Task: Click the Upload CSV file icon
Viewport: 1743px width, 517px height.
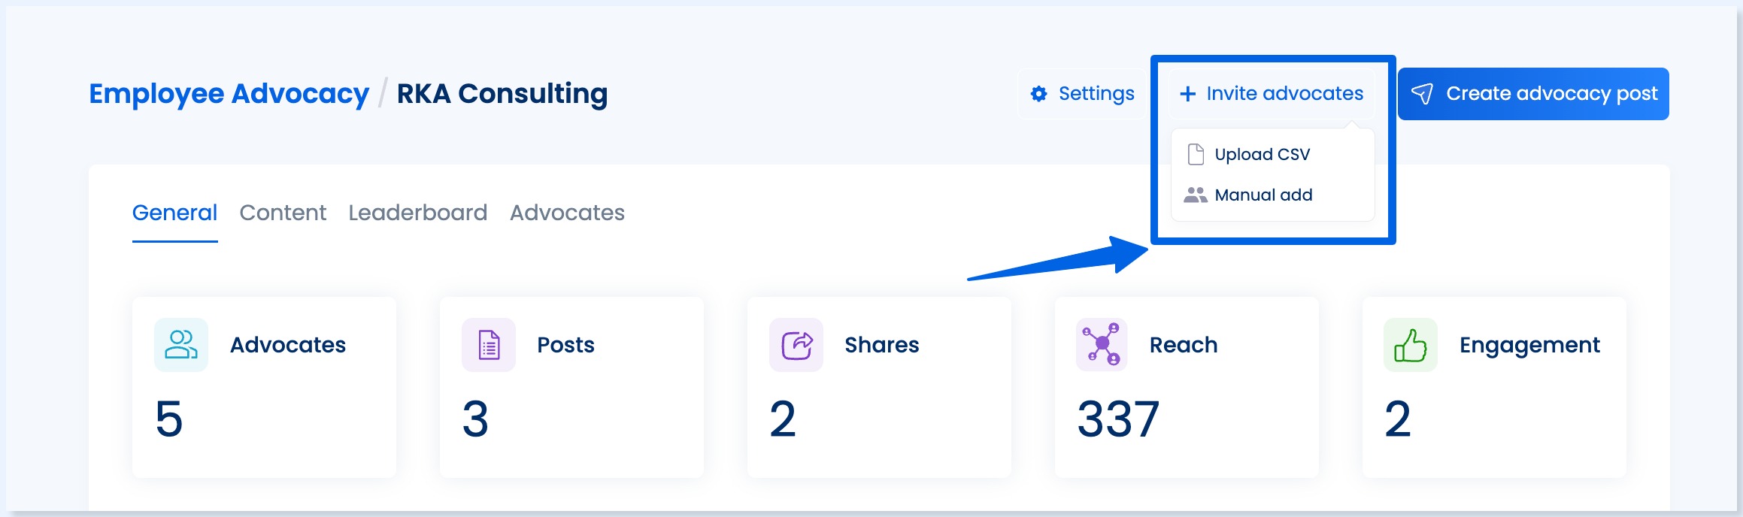Action: [1195, 154]
